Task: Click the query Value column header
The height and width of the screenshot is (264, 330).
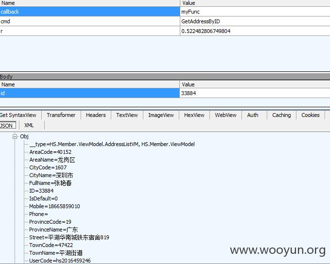Action: click(x=255, y=3)
